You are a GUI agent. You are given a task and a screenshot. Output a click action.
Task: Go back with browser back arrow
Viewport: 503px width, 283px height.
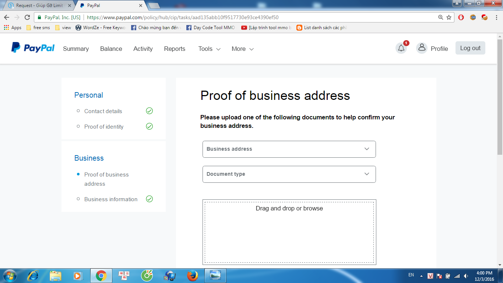[7, 17]
